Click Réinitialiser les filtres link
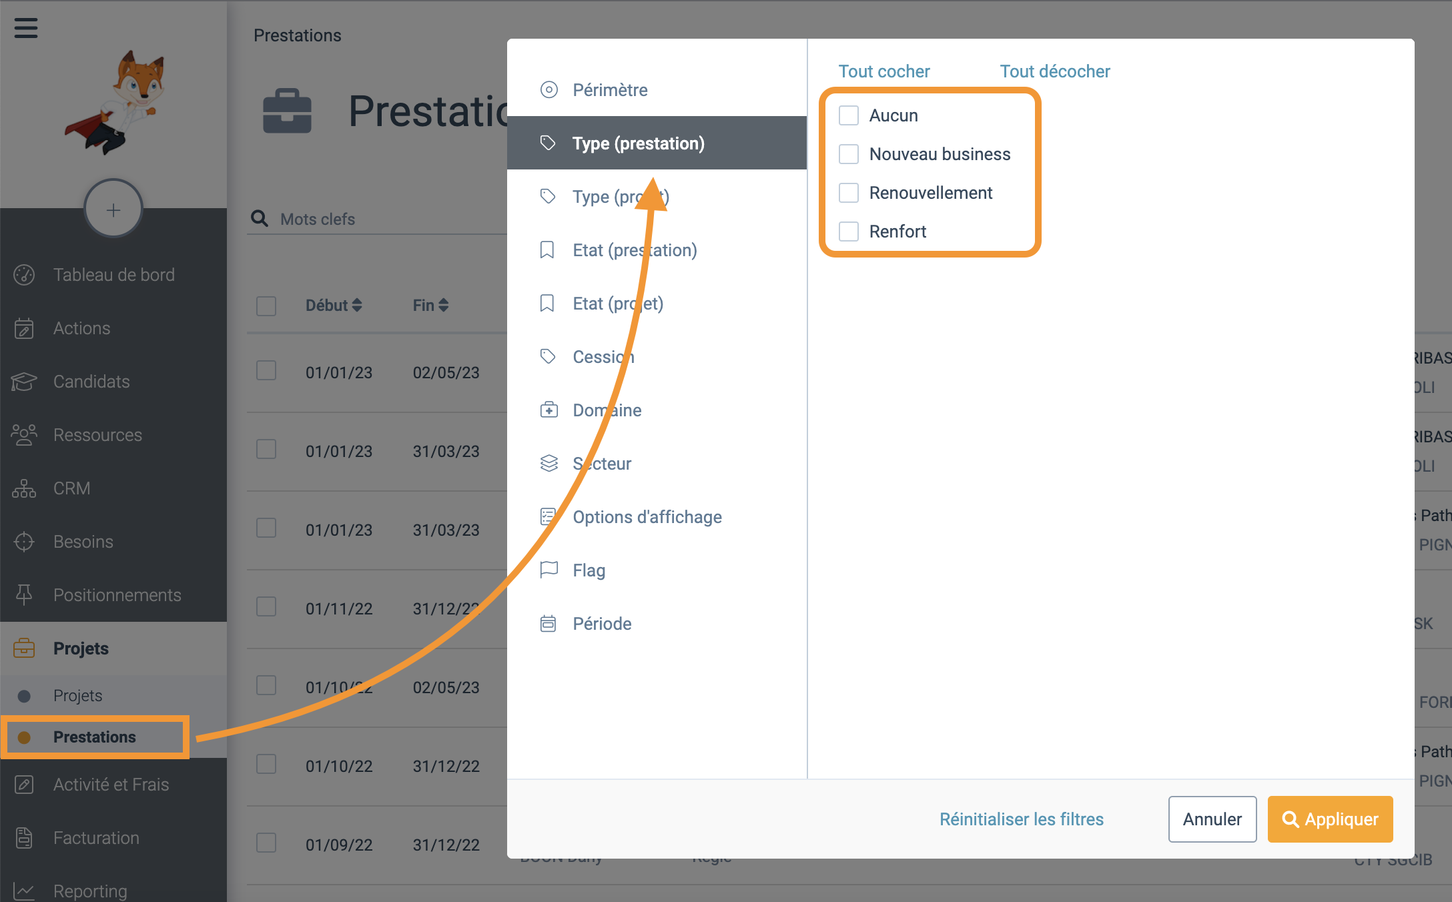Image resolution: width=1452 pixels, height=902 pixels. pyautogui.click(x=1022, y=819)
